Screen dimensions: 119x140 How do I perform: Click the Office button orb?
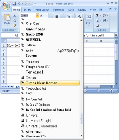coord(6,6)
